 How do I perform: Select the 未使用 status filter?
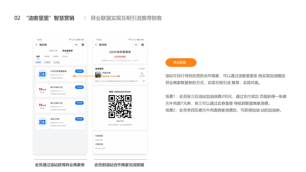[38, 62]
